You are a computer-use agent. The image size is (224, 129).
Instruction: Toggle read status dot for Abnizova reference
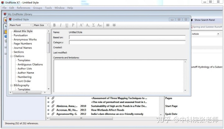tap(48, 106)
